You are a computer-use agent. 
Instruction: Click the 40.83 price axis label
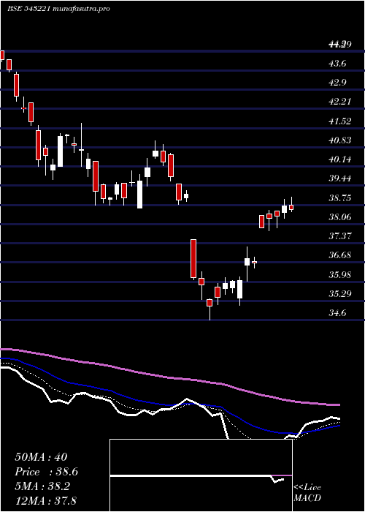(339, 140)
